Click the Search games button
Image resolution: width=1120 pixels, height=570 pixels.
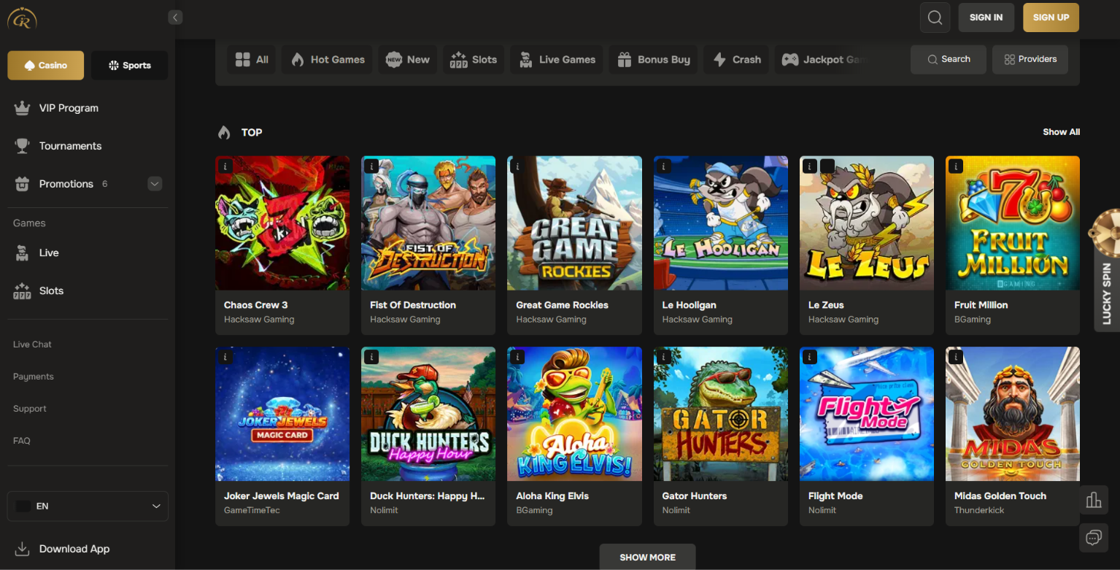[949, 60]
